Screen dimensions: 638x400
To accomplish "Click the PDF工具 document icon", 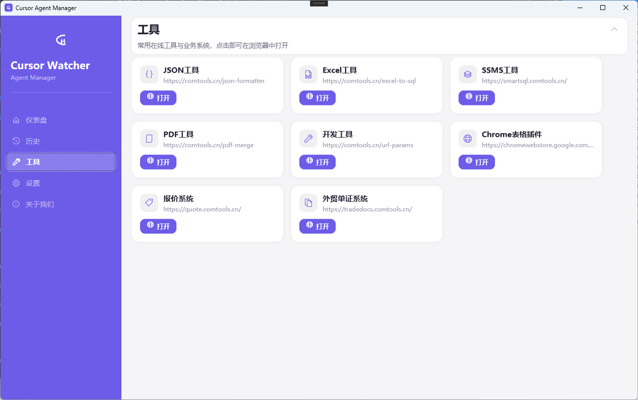I will click(x=149, y=139).
